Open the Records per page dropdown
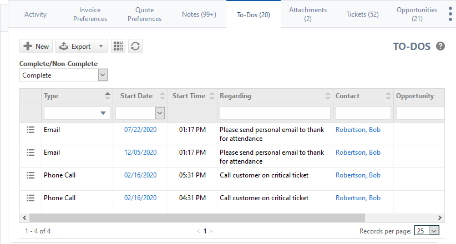The height and width of the screenshot is (244, 456). [434, 231]
